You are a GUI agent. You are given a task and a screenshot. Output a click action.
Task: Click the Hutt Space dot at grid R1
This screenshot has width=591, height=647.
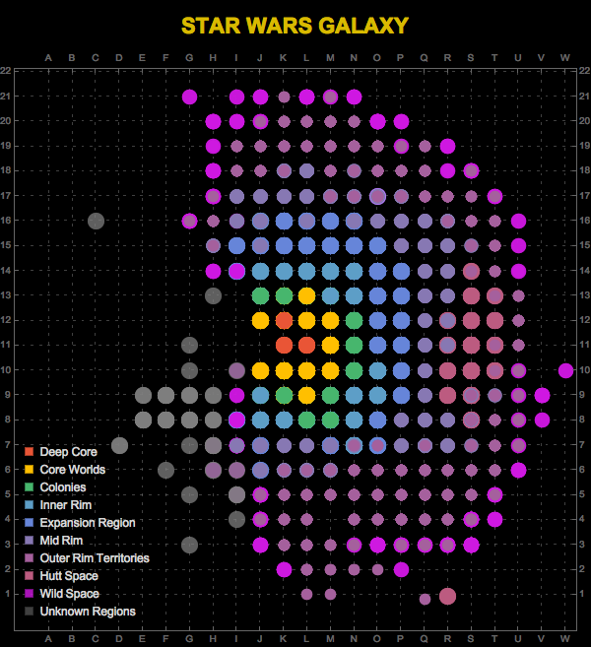(x=448, y=596)
